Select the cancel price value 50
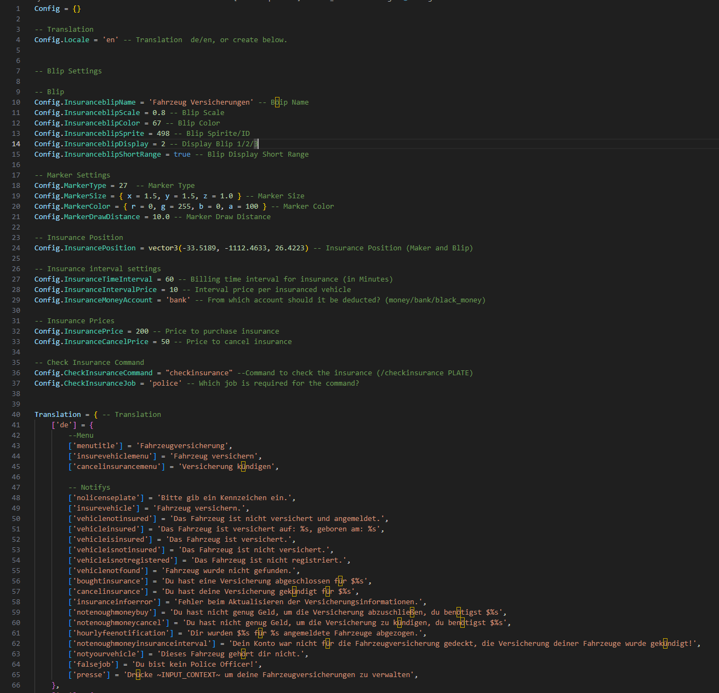Viewport: 719px width, 693px height. [166, 342]
